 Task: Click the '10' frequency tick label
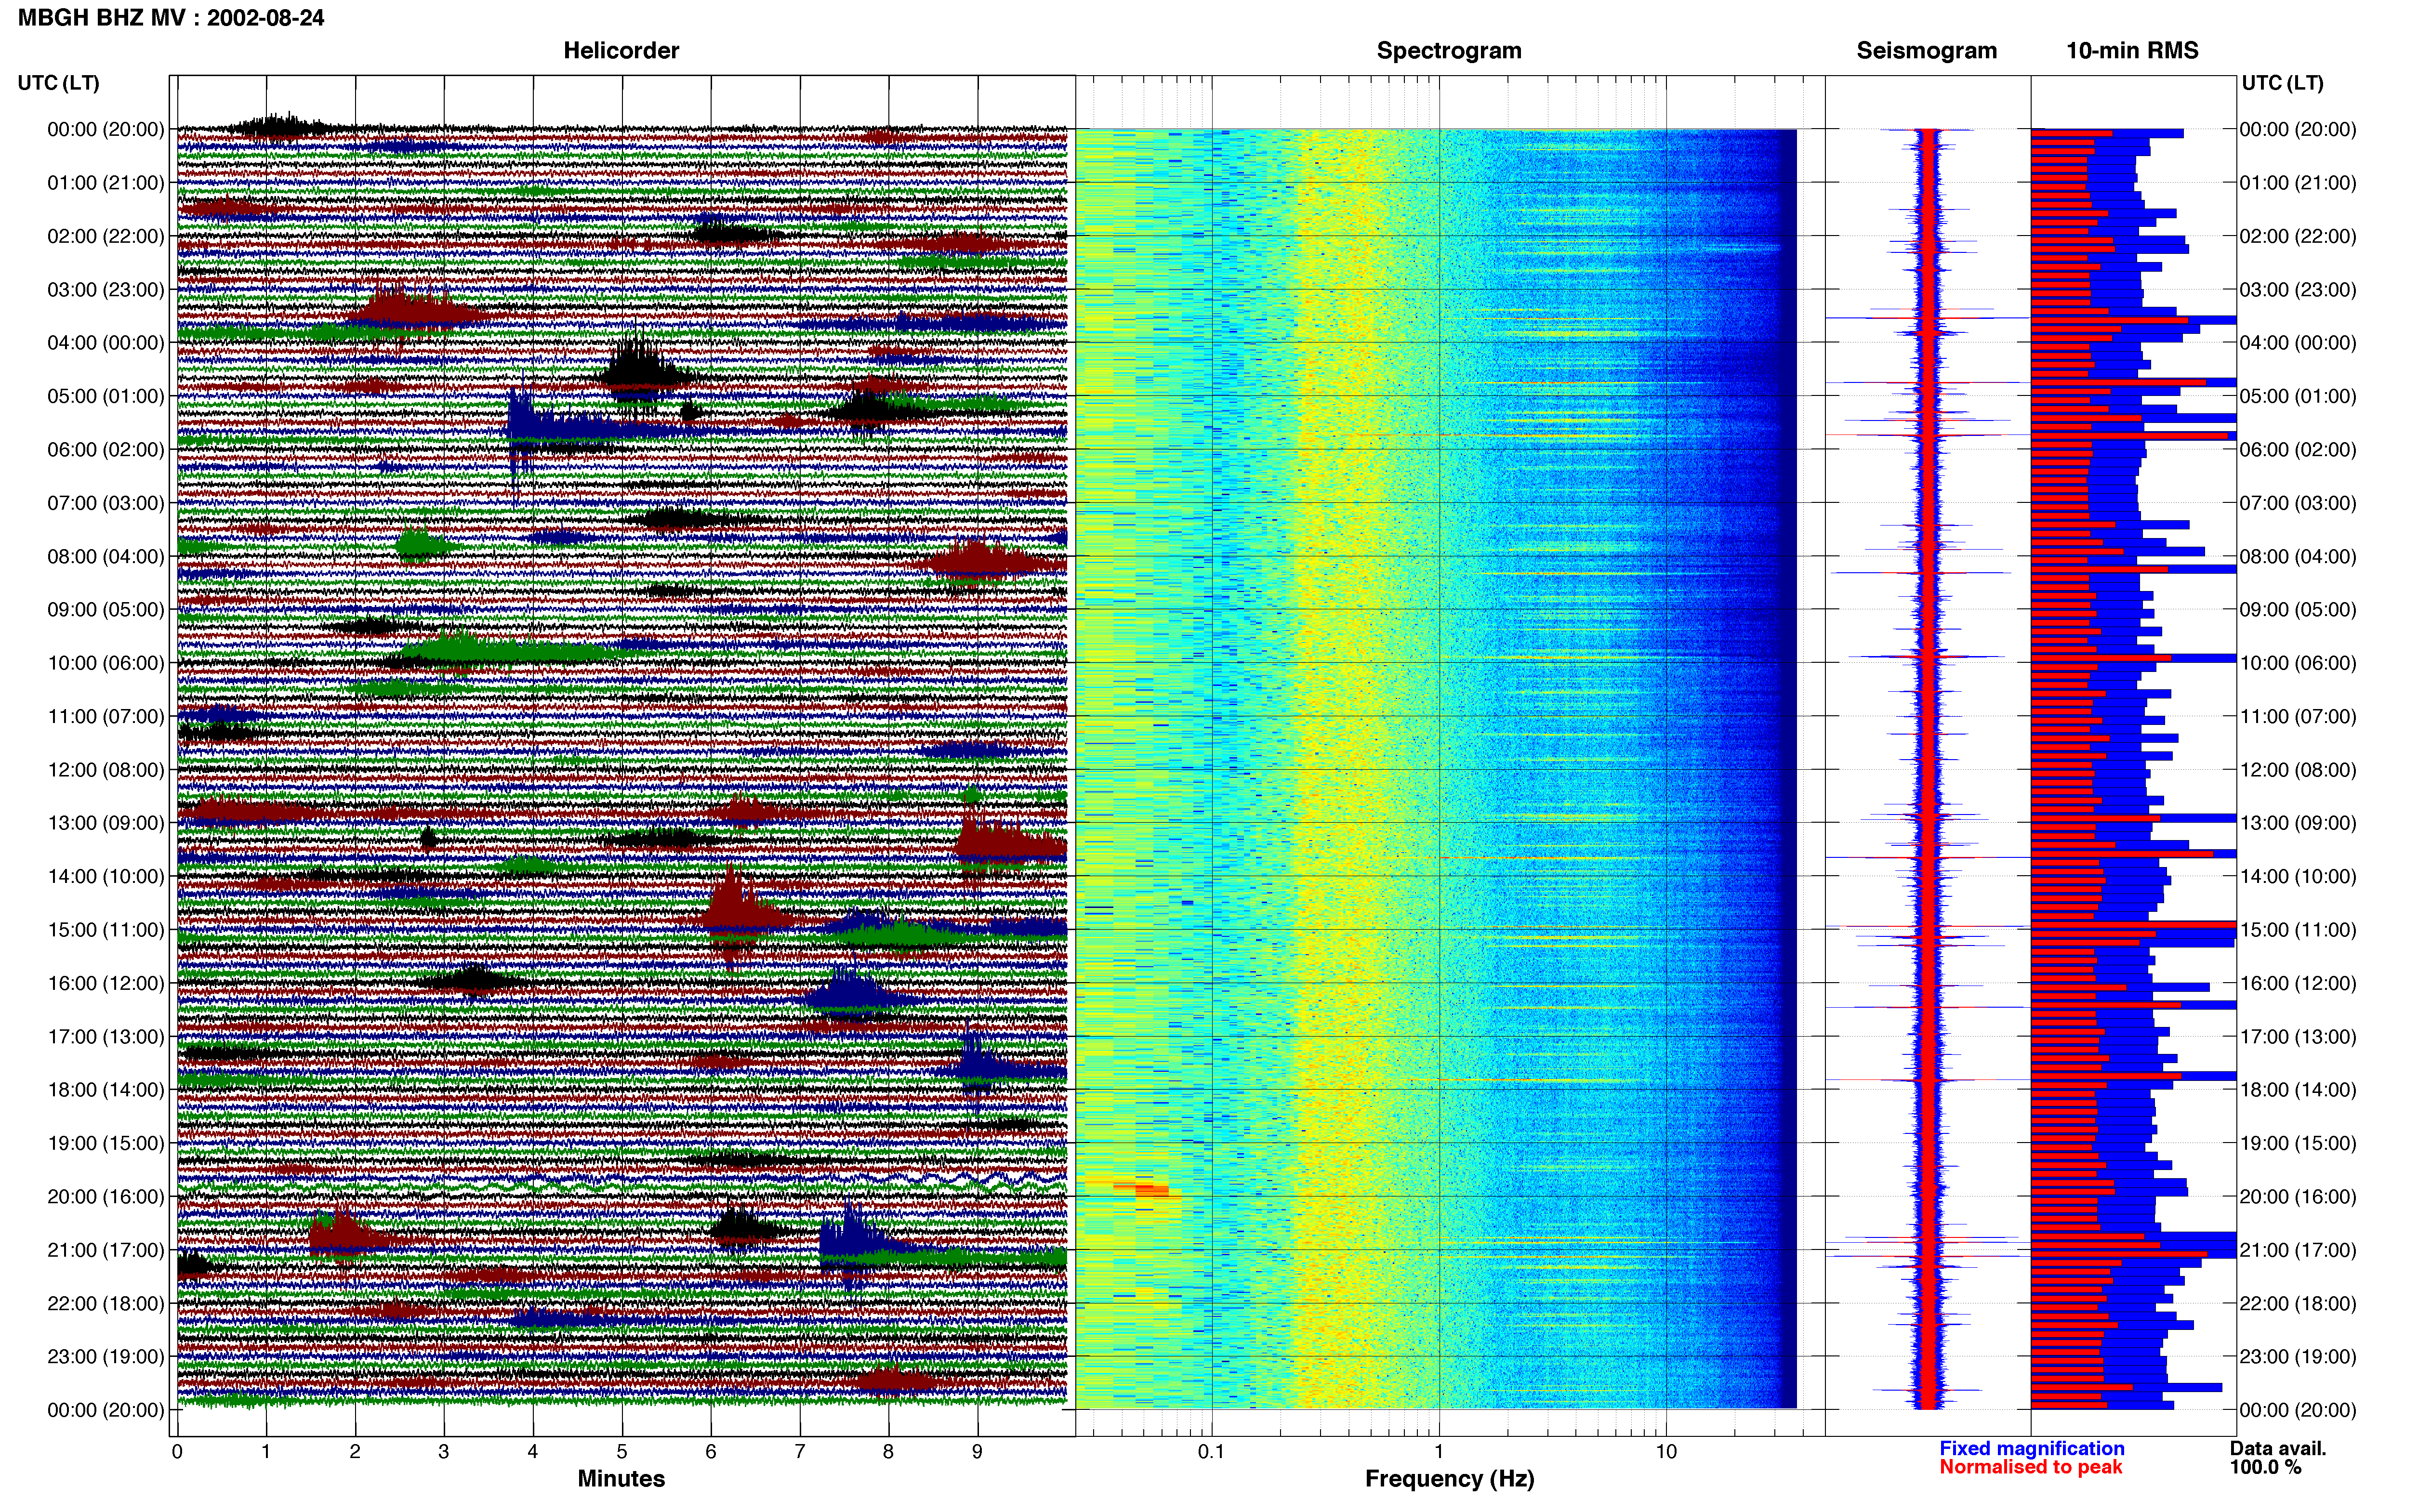click(1666, 1452)
